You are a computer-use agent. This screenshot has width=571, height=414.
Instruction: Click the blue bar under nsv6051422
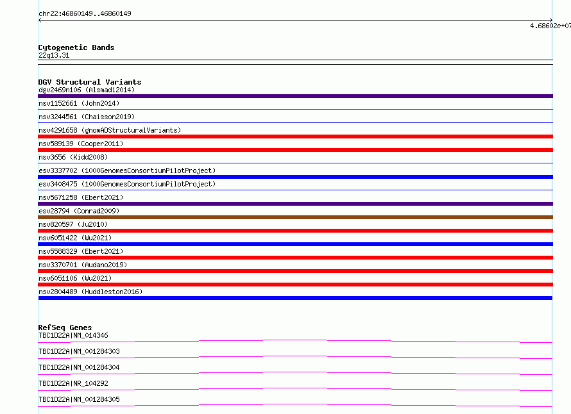295,244
